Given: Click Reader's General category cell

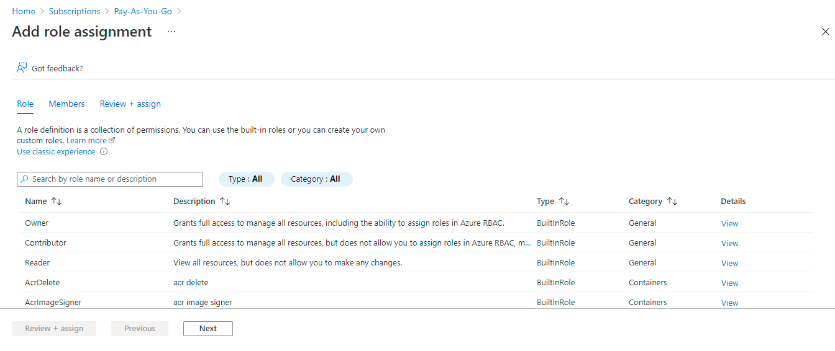Looking at the screenshot, I should pos(642,263).
